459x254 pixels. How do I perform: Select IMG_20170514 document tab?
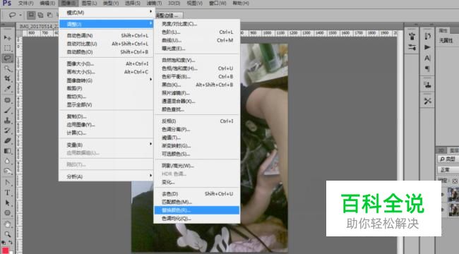[38, 26]
